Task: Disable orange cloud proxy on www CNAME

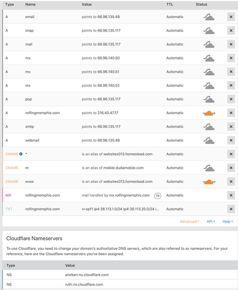Action: pos(209,182)
